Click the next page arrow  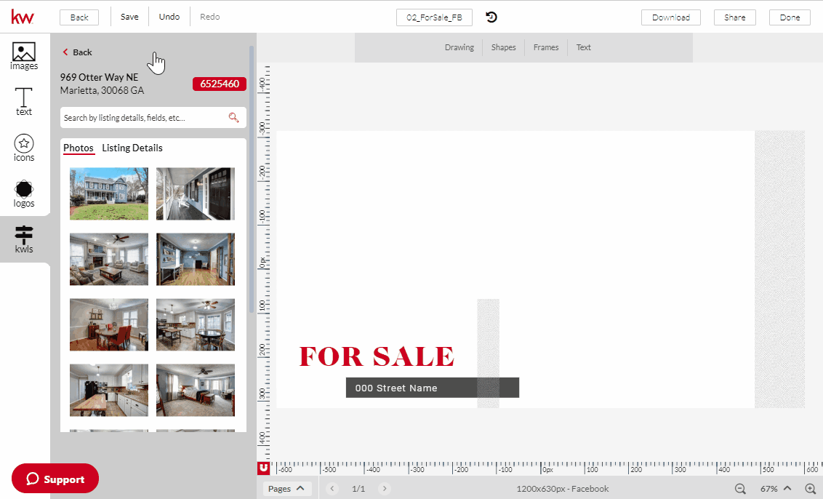click(384, 488)
